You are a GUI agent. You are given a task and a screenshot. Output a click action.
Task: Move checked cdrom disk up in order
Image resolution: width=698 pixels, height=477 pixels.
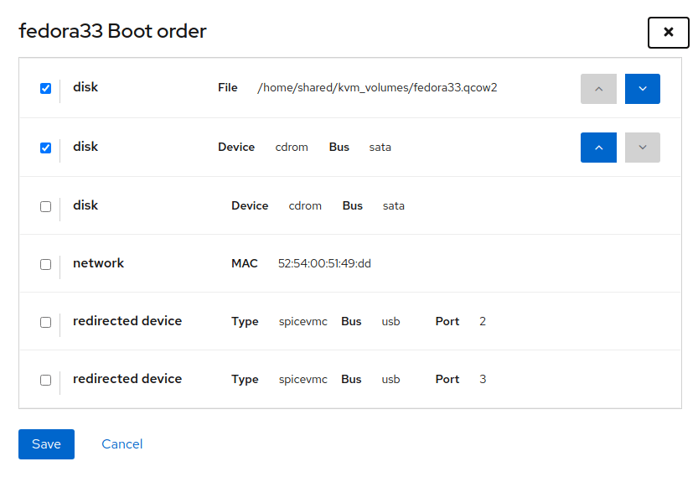pos(598,148)
